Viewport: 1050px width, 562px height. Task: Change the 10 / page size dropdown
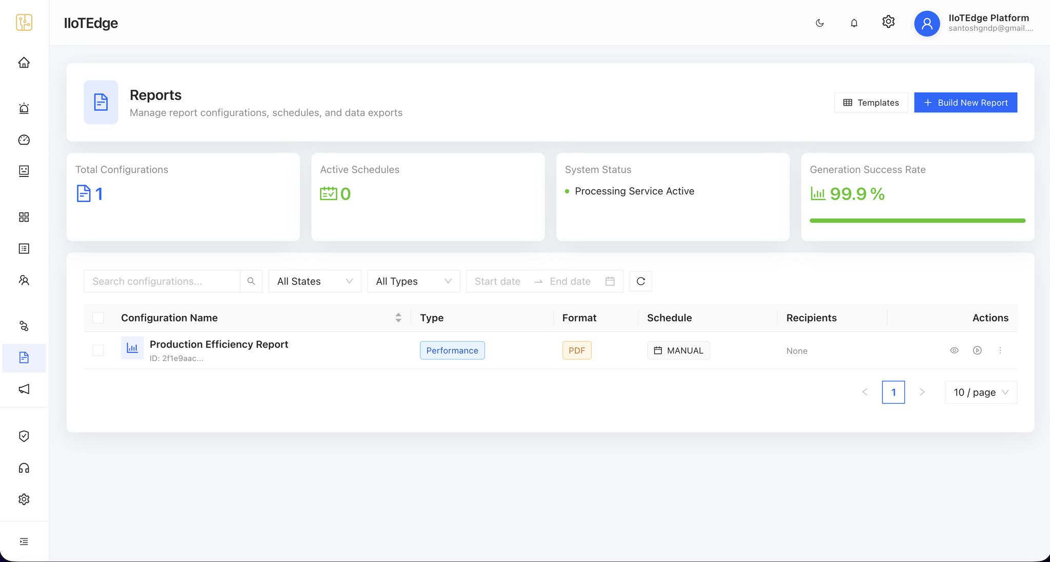pyautogui.click(x=981, y=392)
